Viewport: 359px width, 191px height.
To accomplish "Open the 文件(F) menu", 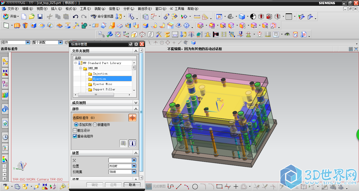I will click(13, 9).
